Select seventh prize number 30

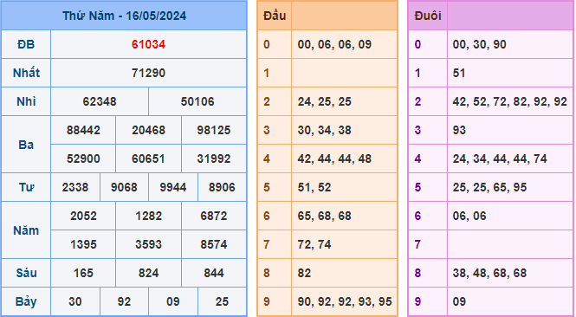click(75, 302)
